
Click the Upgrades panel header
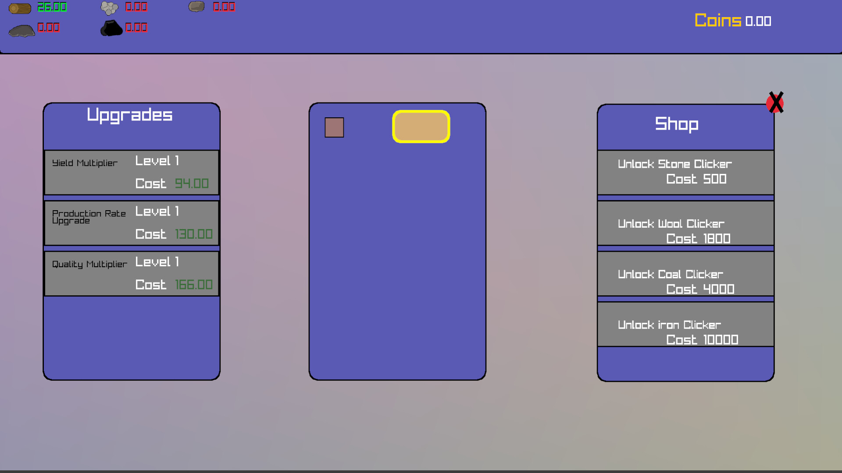coord(130,115)
